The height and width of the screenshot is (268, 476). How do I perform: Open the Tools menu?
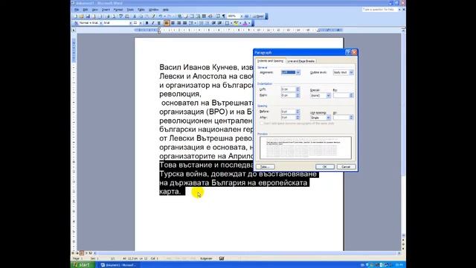tap(130, 10)
